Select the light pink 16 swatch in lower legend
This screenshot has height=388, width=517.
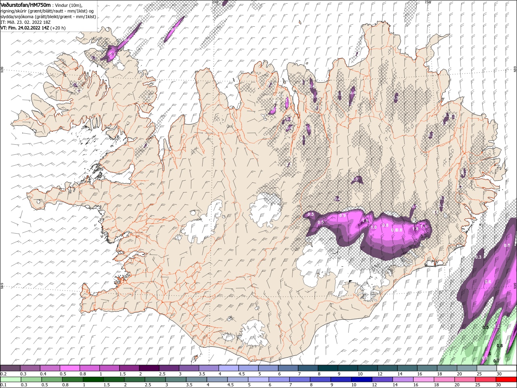[424, 379]
